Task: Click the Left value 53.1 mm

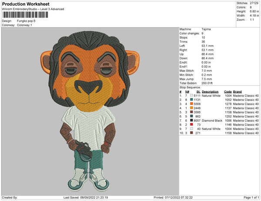Action: point(207,46)
